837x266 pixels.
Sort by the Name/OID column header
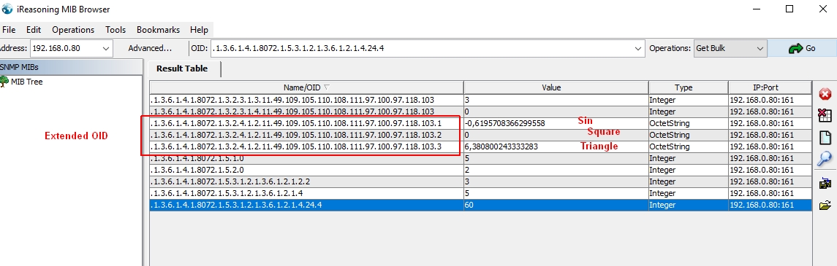(306, 87)
